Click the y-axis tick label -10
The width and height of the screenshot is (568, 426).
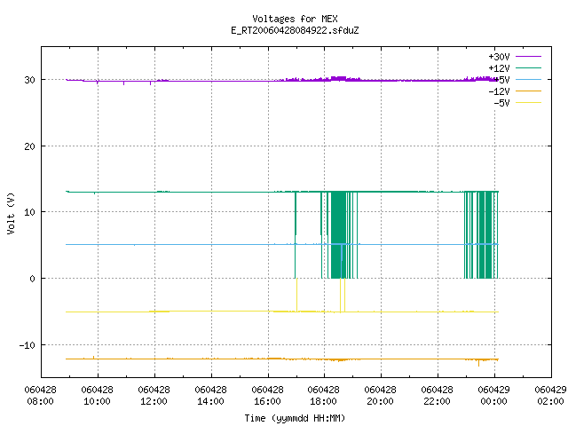point(28,345)
